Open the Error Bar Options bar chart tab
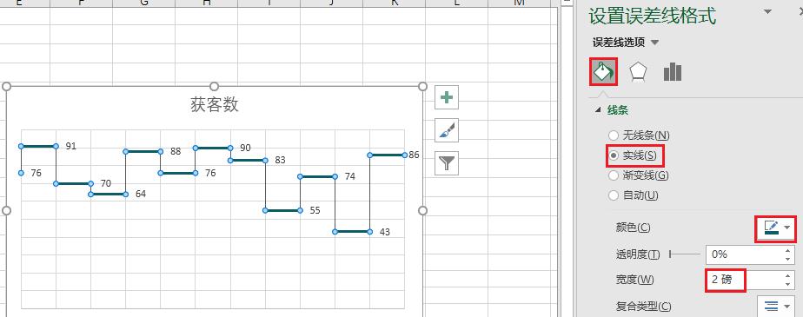The height and width of the screenshot is (317, 803). [673, 72]
